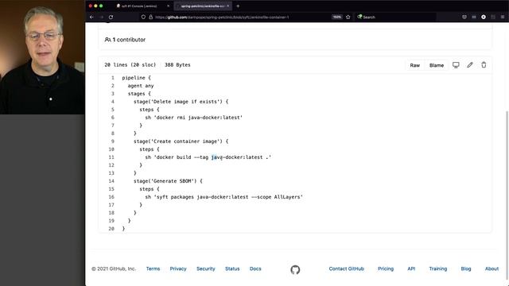Click the 'agent any' code line
Viewport: 509px width, 286px height.
(141, 86)
